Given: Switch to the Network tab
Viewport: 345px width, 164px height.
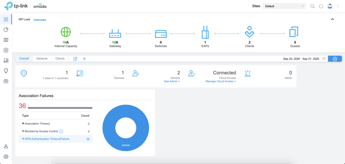Looking at the screenshot, I should pos(42,58).
